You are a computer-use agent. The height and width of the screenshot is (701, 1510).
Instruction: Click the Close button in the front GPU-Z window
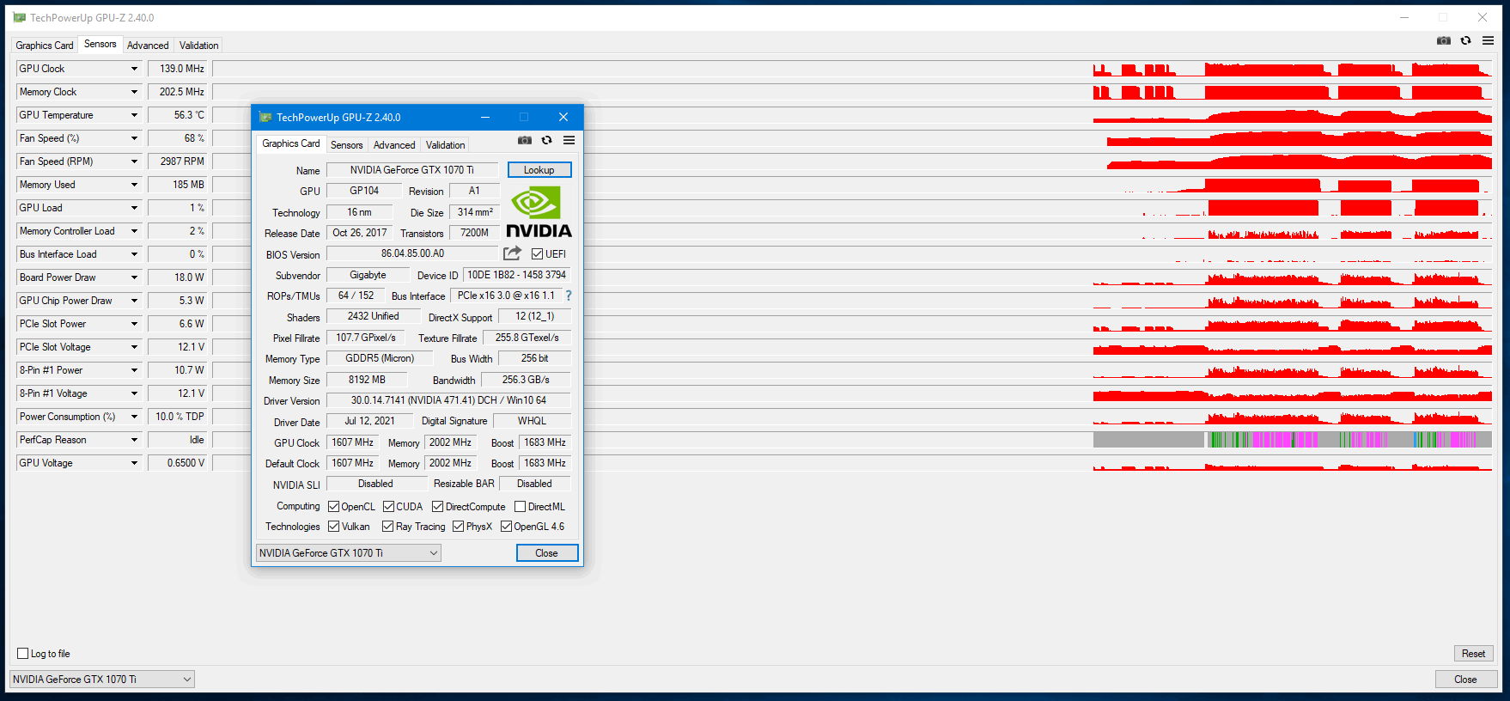coord(547,552)
